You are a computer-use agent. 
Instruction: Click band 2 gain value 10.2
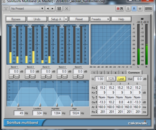111,102
